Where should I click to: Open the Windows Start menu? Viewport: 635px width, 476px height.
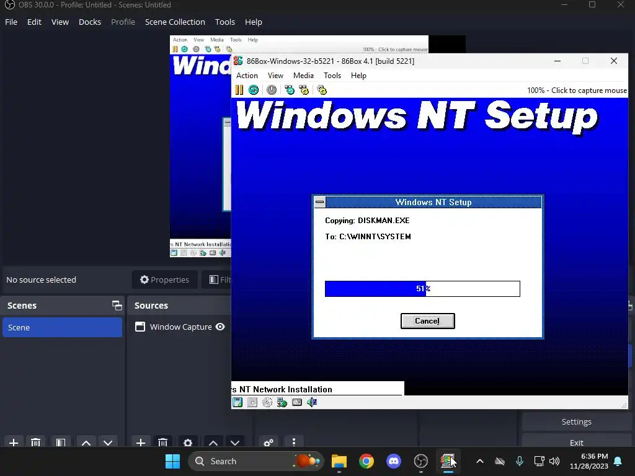[172, 461]
